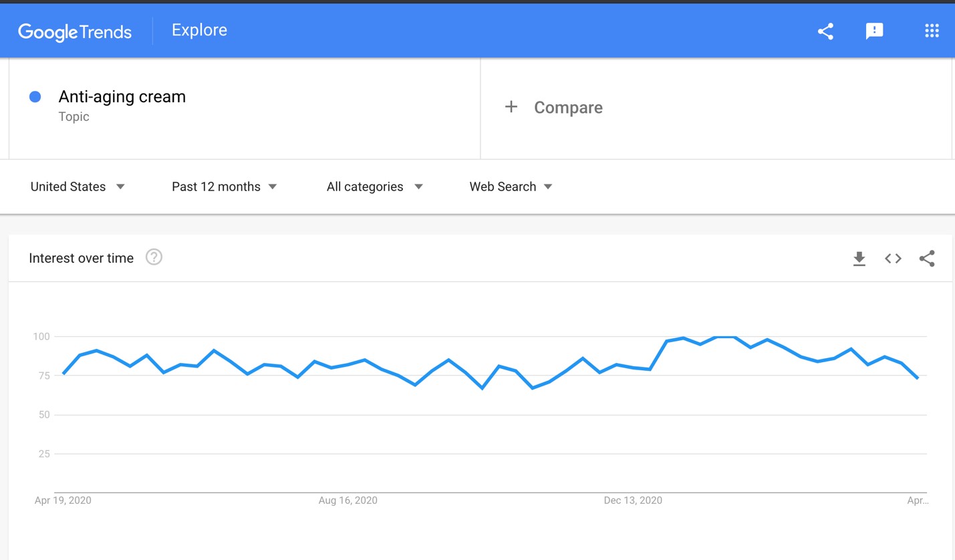Screen dimensions: 955x560
Task: Expand the Past 12 months time filter
Action: pos(224,186)
